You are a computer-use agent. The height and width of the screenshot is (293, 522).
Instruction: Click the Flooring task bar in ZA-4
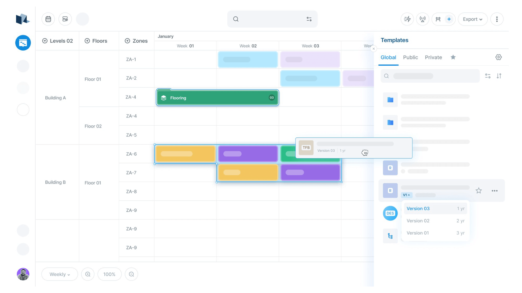pos(217,98)
